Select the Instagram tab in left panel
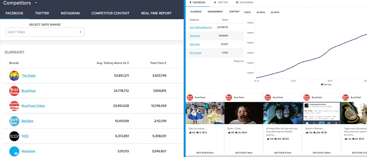This screenshot has width=367, height=157. tap(70, 13)
